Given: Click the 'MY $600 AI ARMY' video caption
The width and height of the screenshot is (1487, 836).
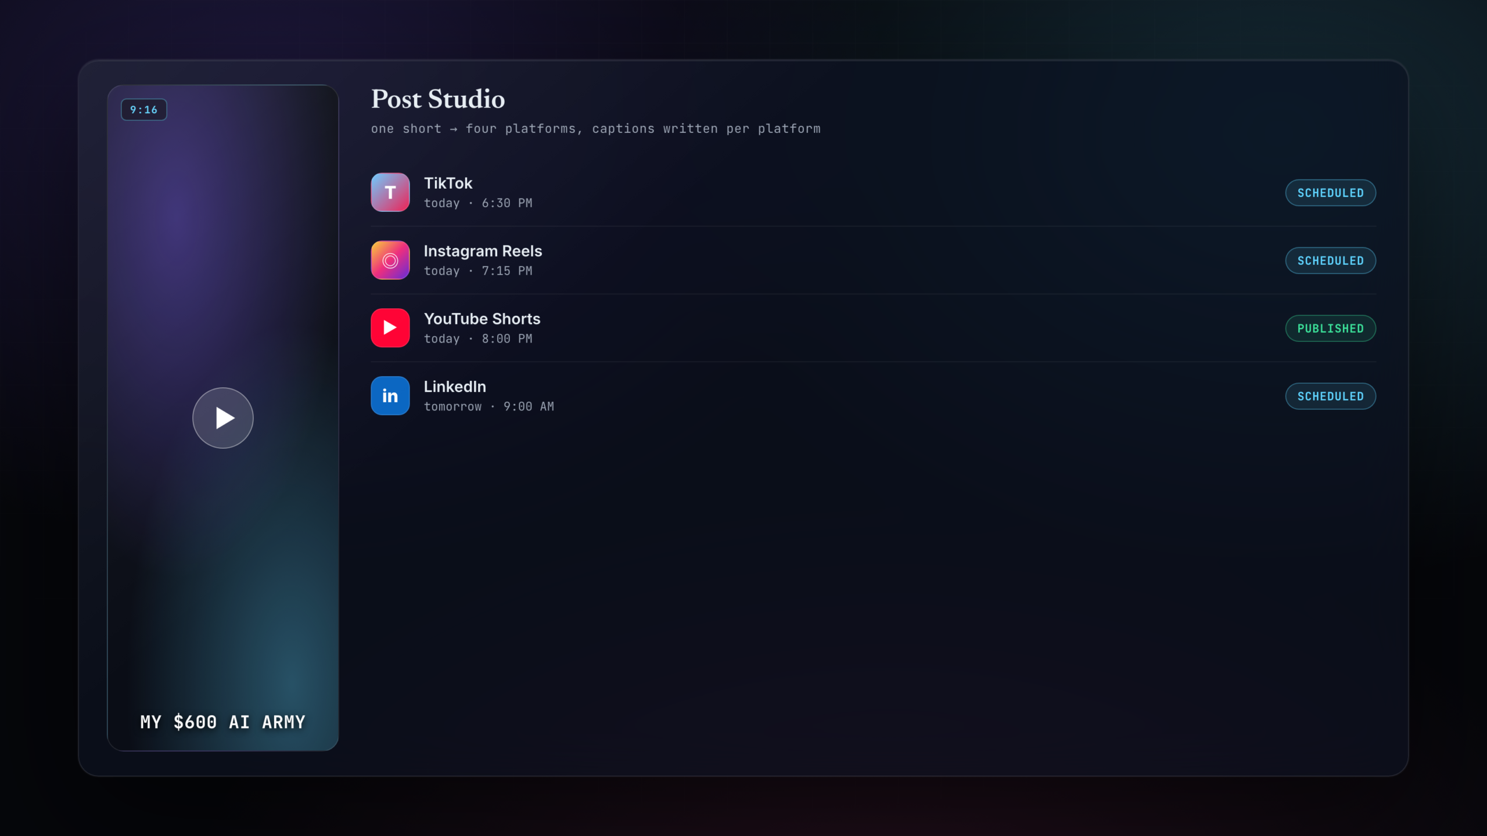Looking at the screenshot, I should click(x=223, y=722).
